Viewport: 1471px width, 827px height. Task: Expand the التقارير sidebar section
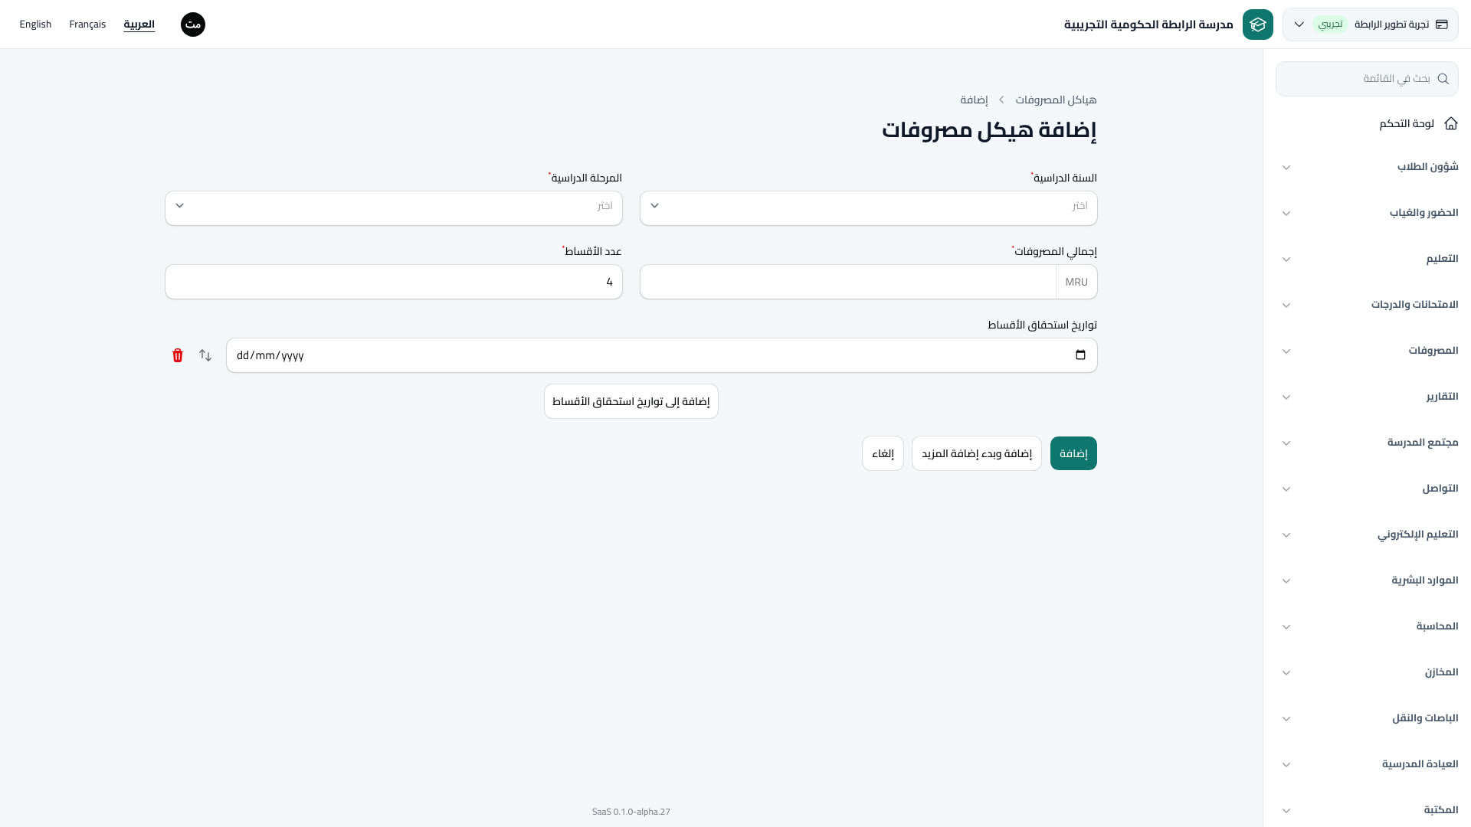click(1367, 397)
